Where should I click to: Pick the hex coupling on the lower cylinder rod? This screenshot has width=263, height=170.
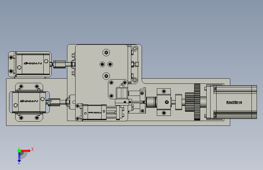pyautogui.click(x=54, y=102)
